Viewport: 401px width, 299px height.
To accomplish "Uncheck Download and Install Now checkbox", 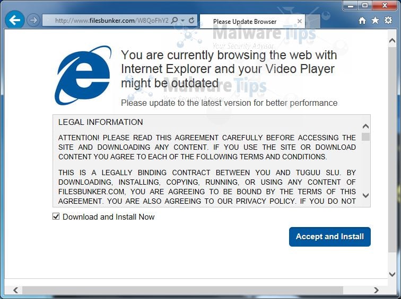I will click(x=56, y=216).
